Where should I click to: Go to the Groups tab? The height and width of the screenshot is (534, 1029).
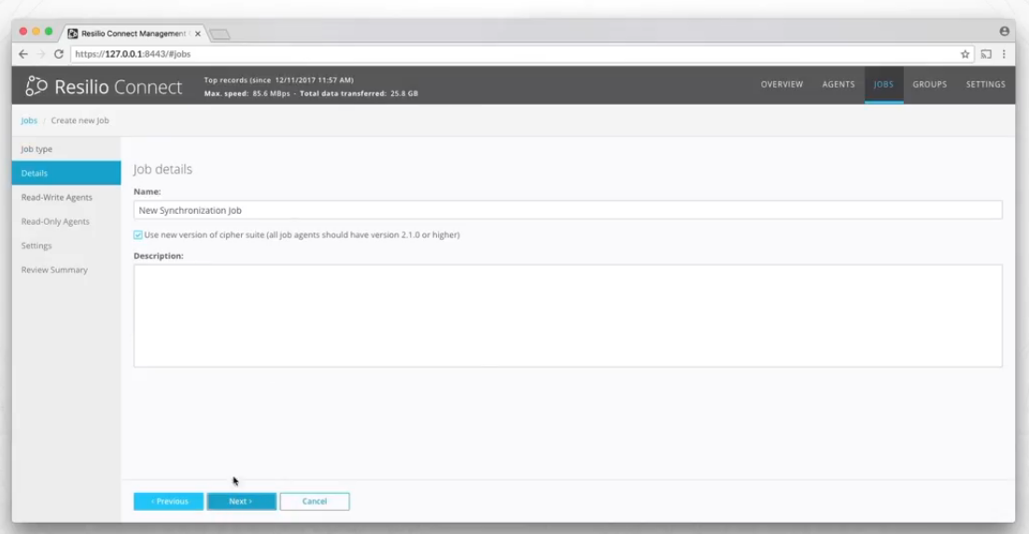click(x=929, y=85)
